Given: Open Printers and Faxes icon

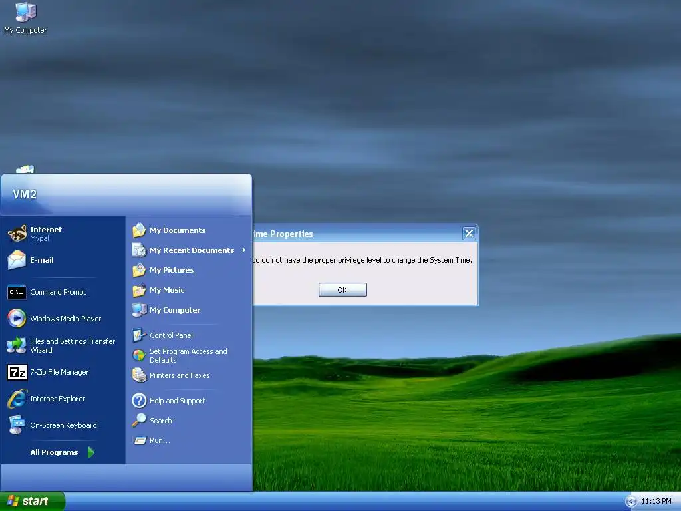Looking at the screenshot, I should click(139, 375).
